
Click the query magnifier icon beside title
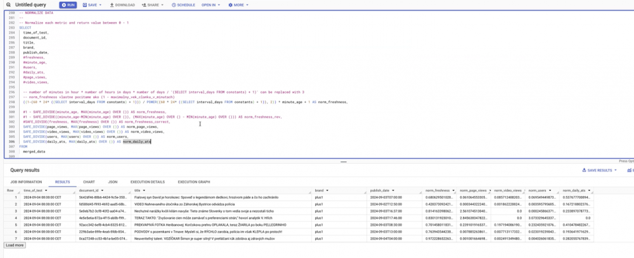tap(7, 4)
